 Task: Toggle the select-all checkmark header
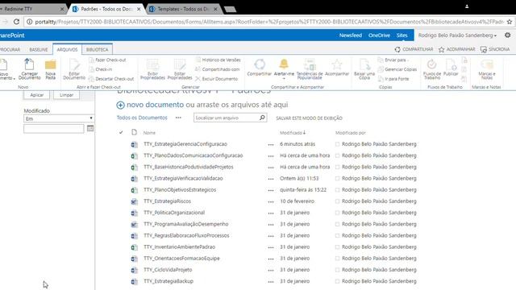(121, 132)
